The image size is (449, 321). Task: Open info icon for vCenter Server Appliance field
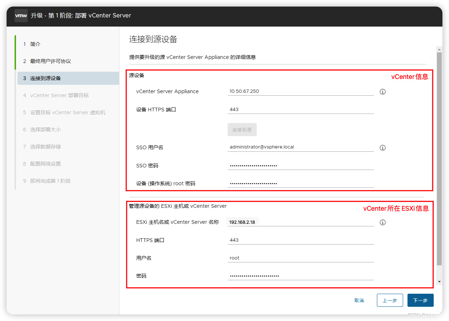click(382, 92)
